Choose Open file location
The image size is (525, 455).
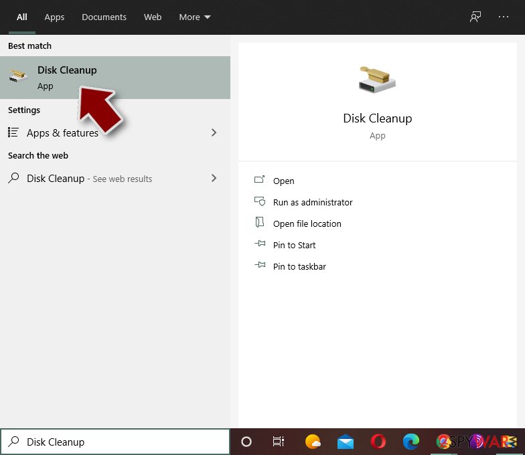[307, 223]
